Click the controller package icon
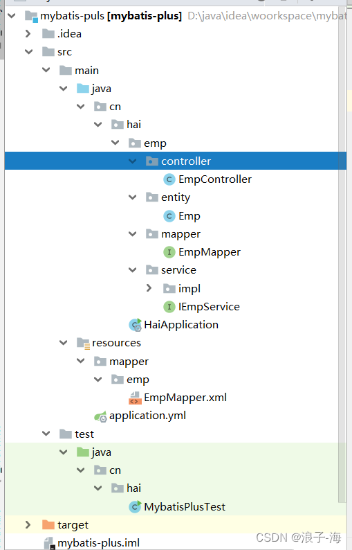 [x=151, y=161]
